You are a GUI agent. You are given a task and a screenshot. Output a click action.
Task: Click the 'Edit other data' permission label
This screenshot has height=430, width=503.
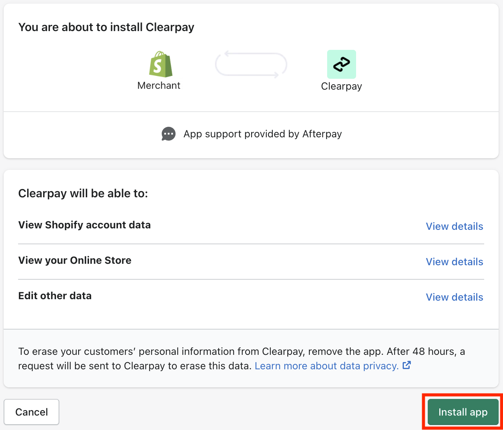pyautogui.click(x=55, y=296)
